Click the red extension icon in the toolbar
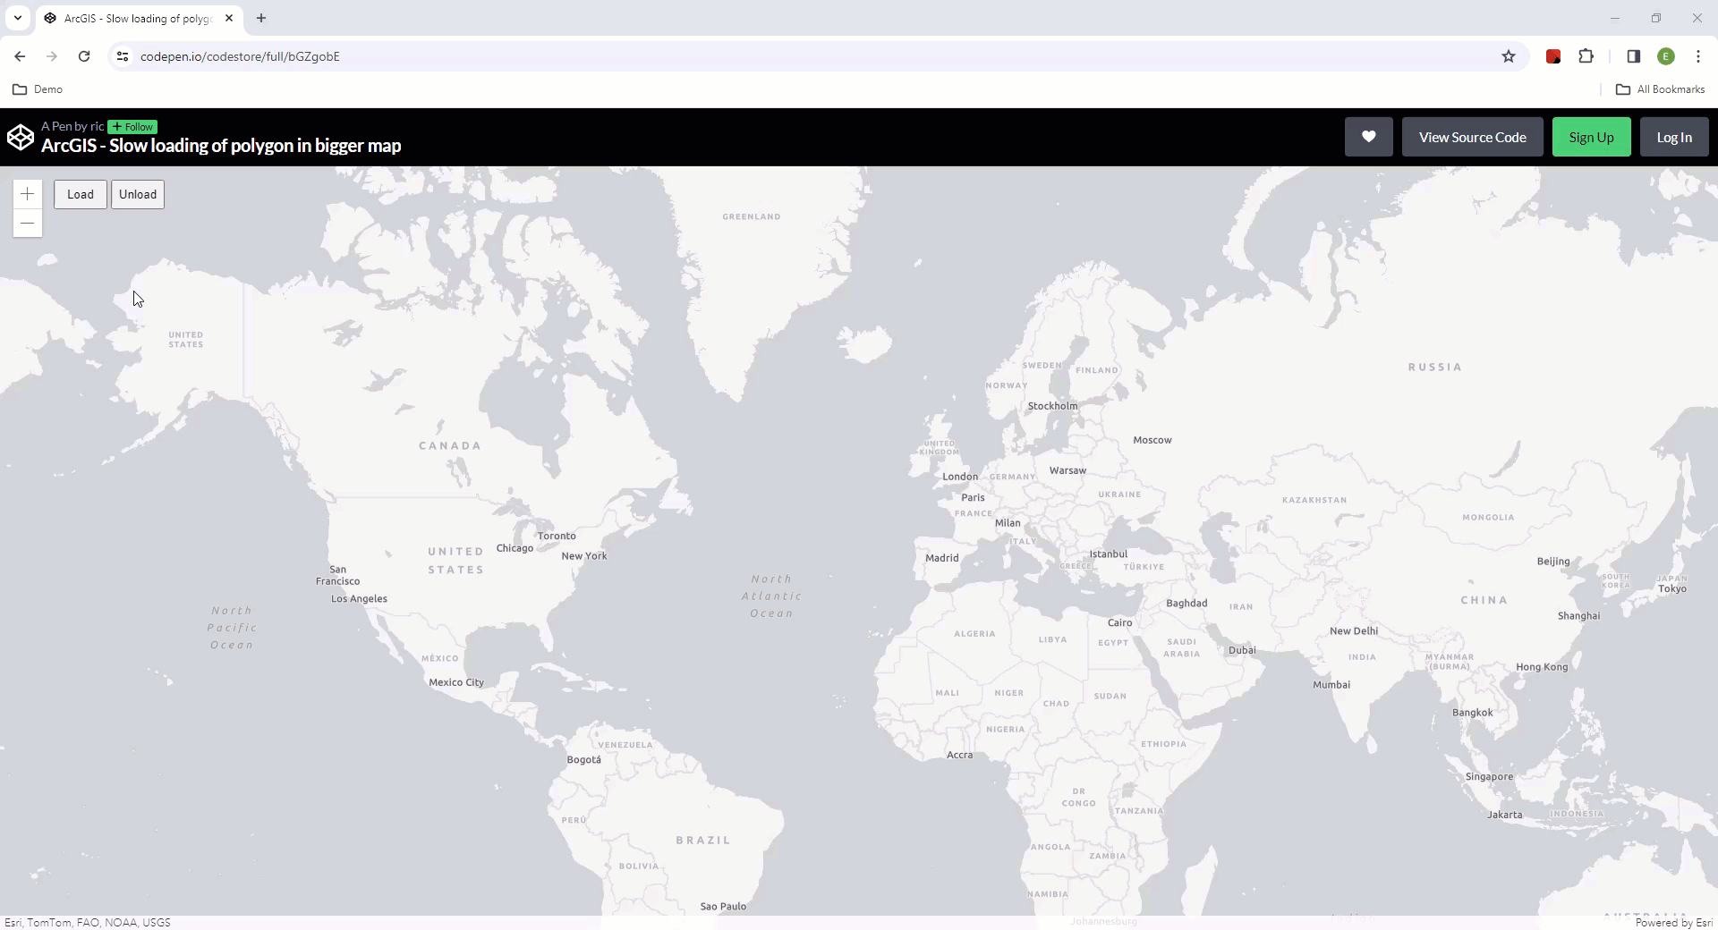Image resolution: width=1718 pixels, height=930 pixels. [x=1553, y=55]
